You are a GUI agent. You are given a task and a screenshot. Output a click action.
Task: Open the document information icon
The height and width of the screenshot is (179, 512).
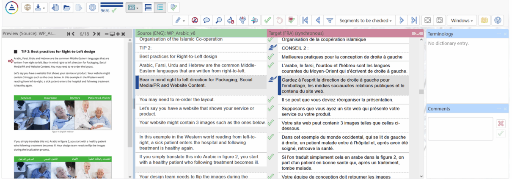[x=92, y=8]
